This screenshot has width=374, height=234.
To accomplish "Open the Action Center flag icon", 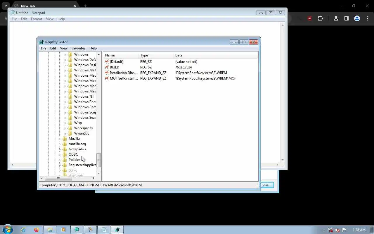I will (344, 230).
